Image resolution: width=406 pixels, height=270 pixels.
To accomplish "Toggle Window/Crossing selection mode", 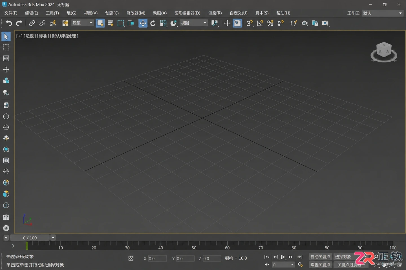I will [131, 23].
